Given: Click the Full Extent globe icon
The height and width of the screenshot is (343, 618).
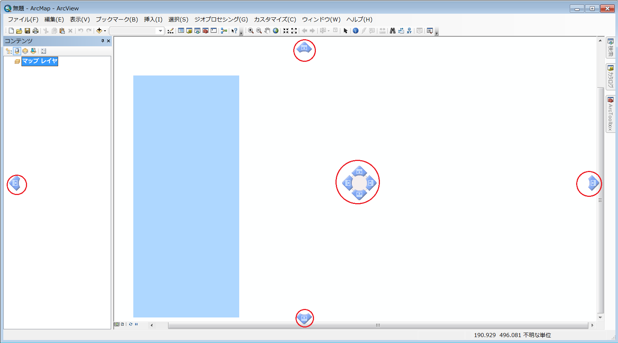Looking at the screenshot, I should tap(275, 31).
